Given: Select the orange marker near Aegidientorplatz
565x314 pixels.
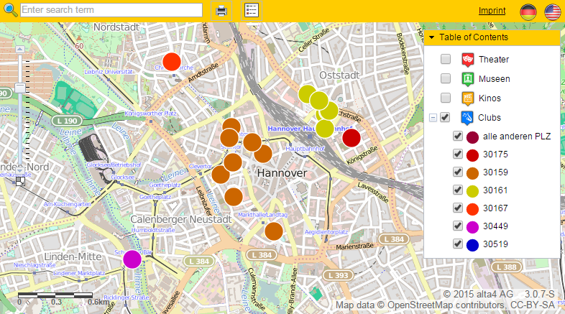Looking at the screenshot, I should (274, 231).
